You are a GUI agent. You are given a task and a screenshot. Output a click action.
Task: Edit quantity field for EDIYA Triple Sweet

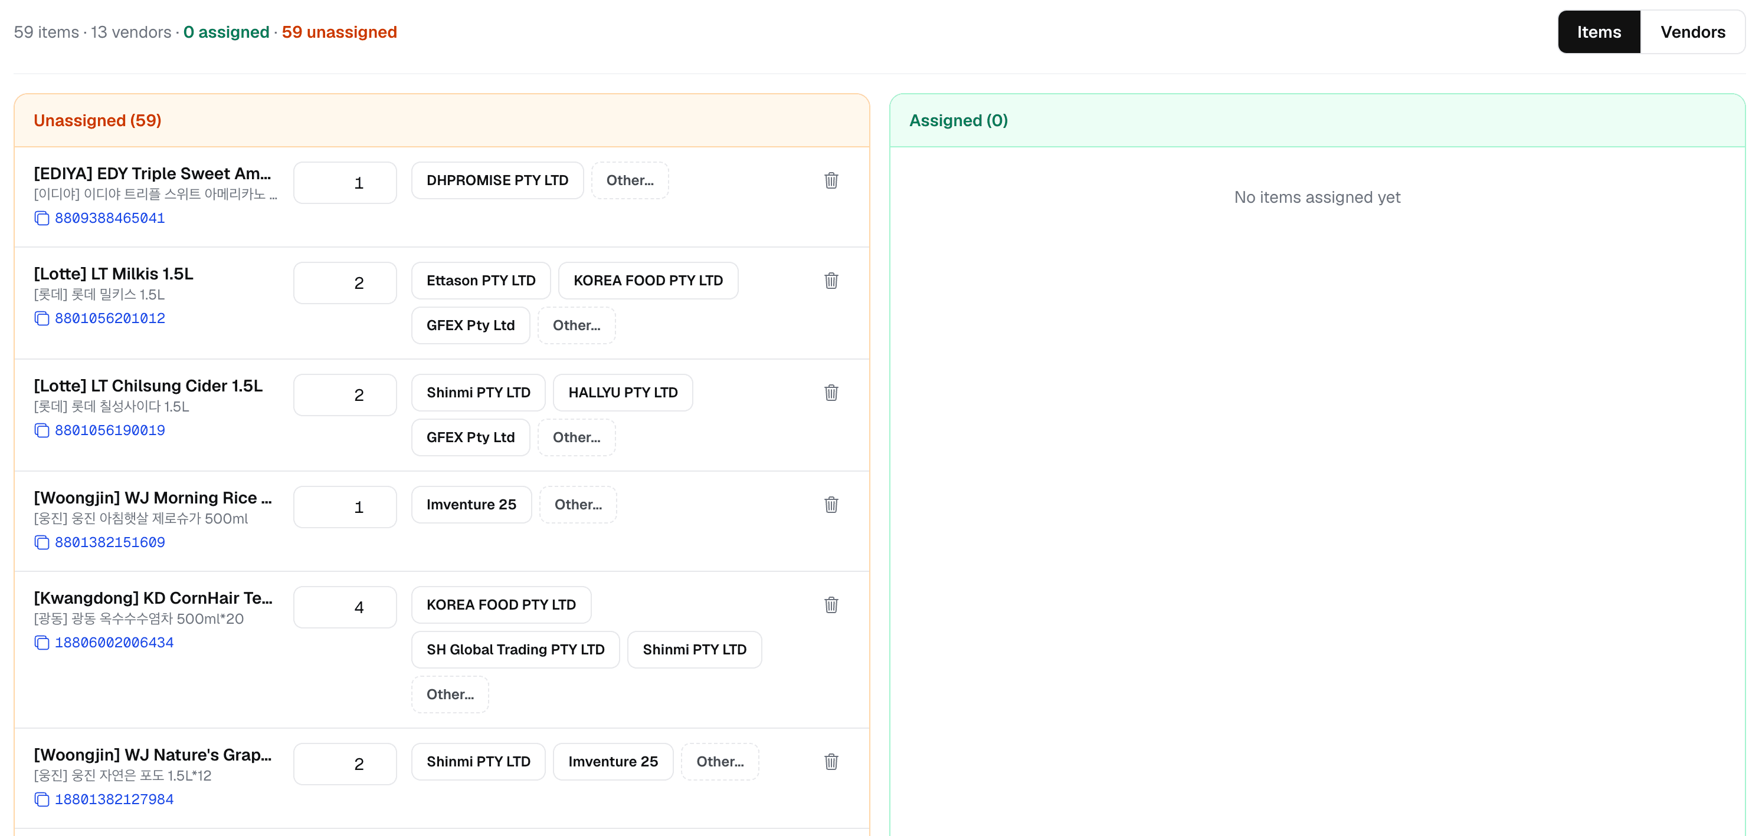345,183
